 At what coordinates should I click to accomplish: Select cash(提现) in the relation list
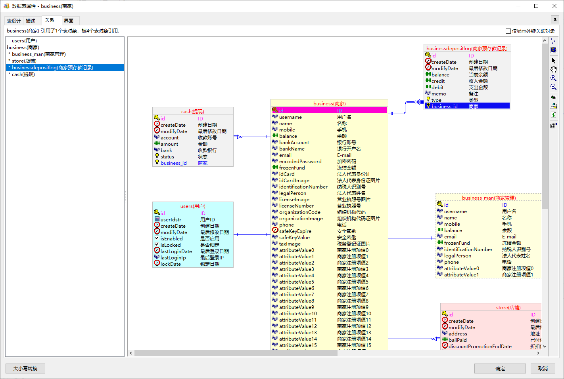point(65,74)
